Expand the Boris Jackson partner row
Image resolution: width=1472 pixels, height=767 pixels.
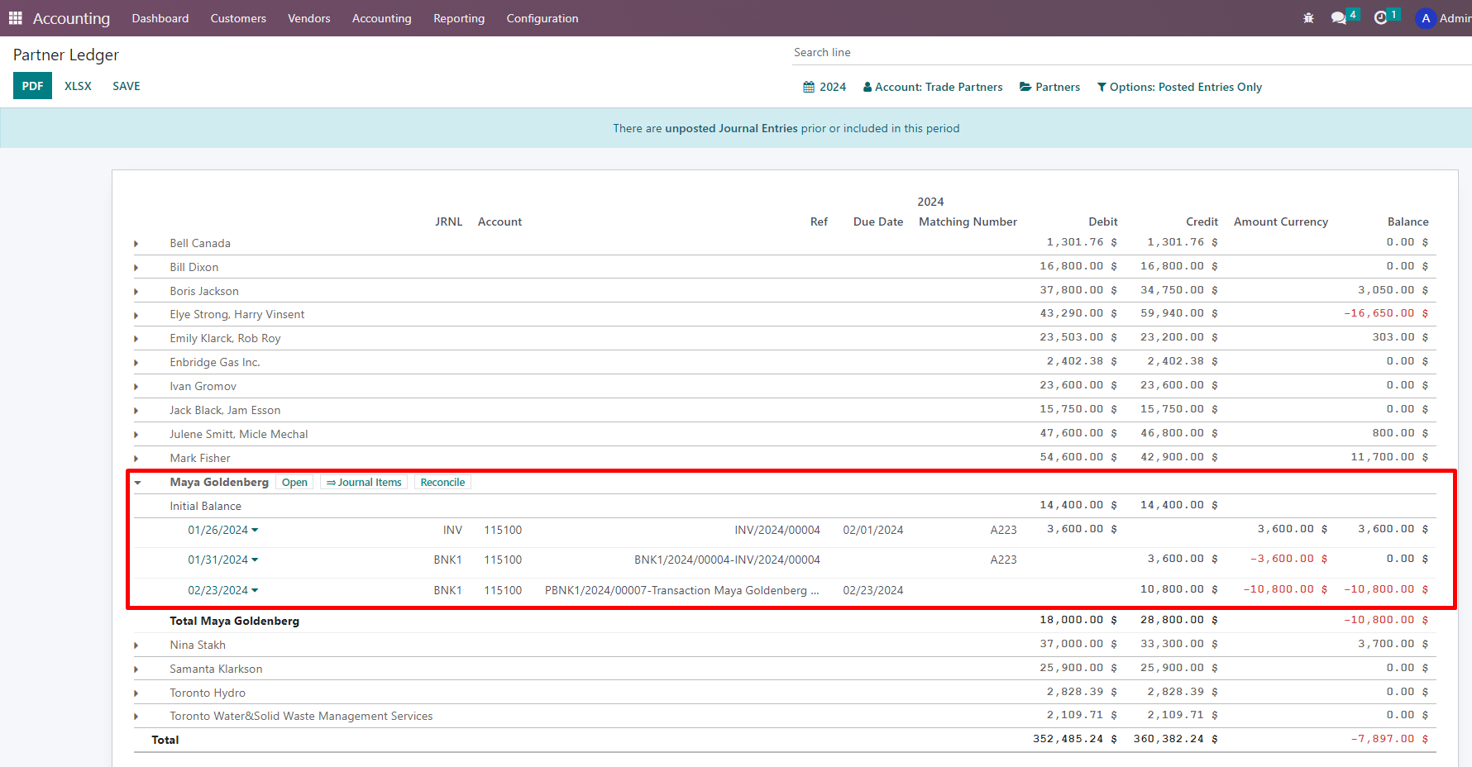(136, 292)
